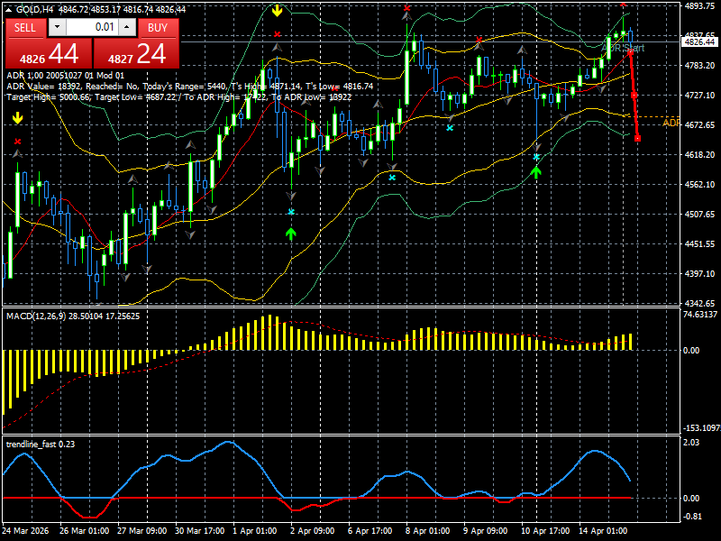
Task: Click the 4618.20 price axis value
Action: [x=699, y=154]
